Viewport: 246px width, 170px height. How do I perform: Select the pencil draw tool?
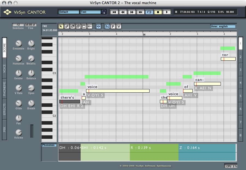(x=67, y=27)
